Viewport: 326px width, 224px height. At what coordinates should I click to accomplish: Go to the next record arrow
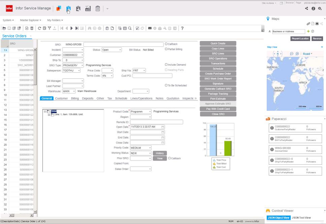[x=72, y=28]
